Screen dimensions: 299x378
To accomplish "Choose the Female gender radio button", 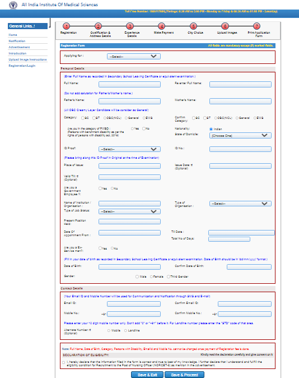I will click(151, 276).
